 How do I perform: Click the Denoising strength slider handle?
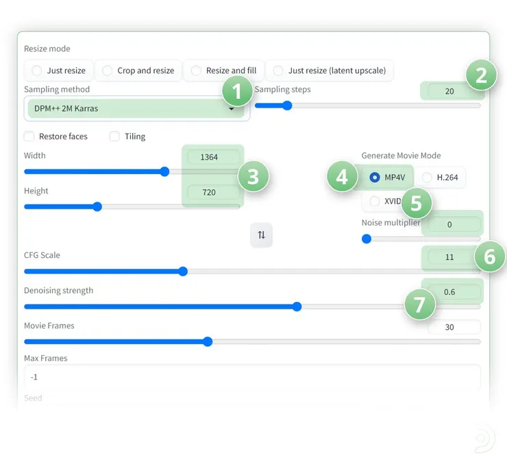tap(297, 307)
